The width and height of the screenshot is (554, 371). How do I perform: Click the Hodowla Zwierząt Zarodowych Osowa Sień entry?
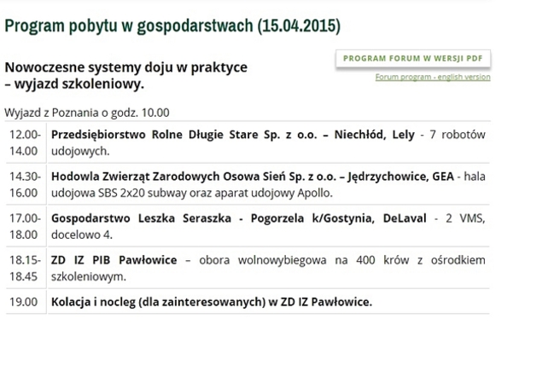pos(196,176)
